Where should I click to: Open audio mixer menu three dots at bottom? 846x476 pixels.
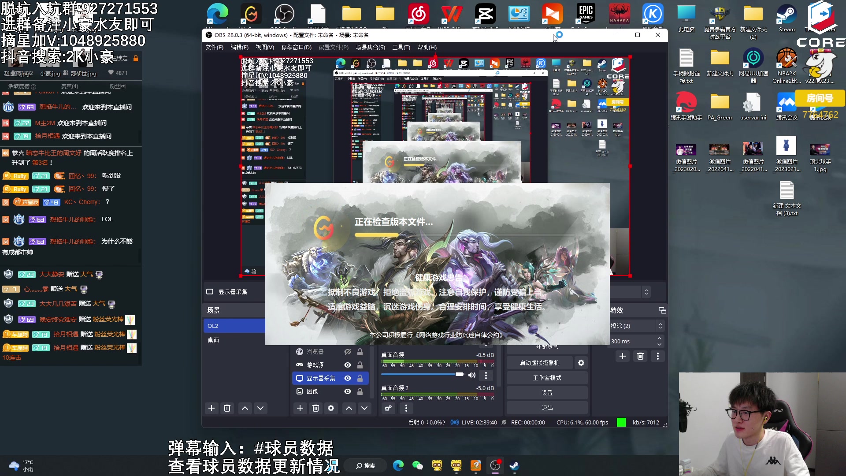[406, 408]
